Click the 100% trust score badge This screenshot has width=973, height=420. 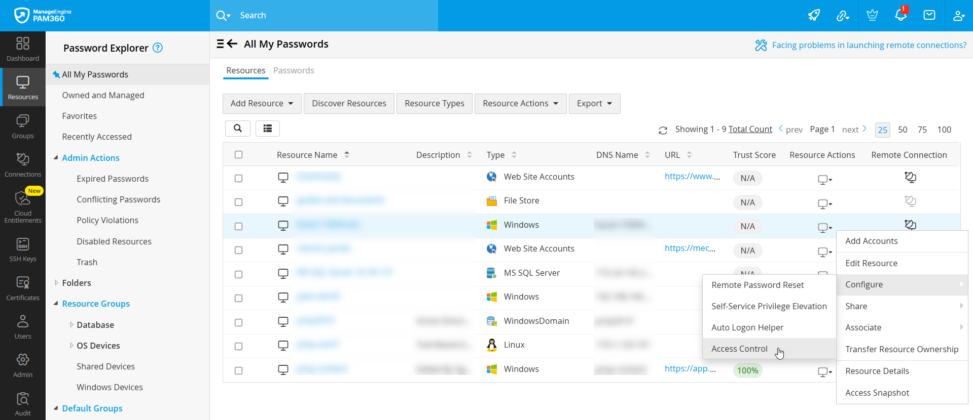(x=747, y=370)
